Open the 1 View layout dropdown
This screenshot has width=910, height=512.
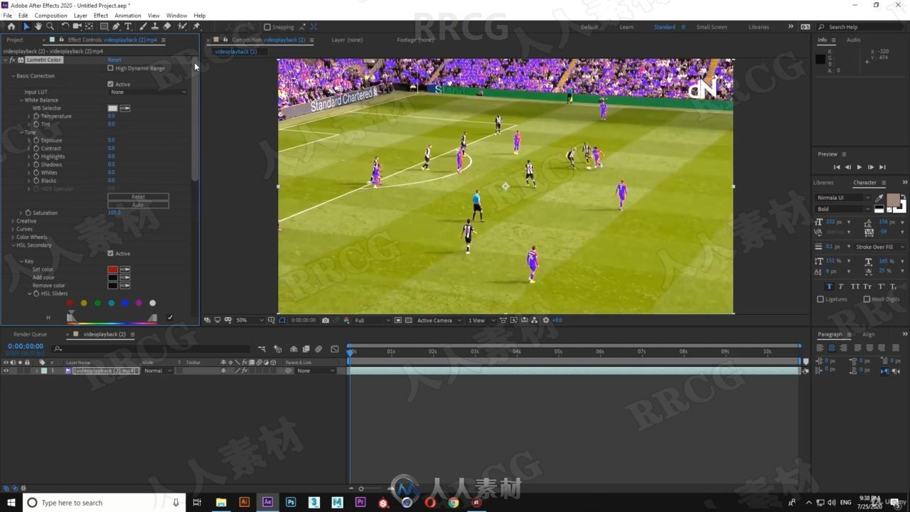tap(481, 321)
